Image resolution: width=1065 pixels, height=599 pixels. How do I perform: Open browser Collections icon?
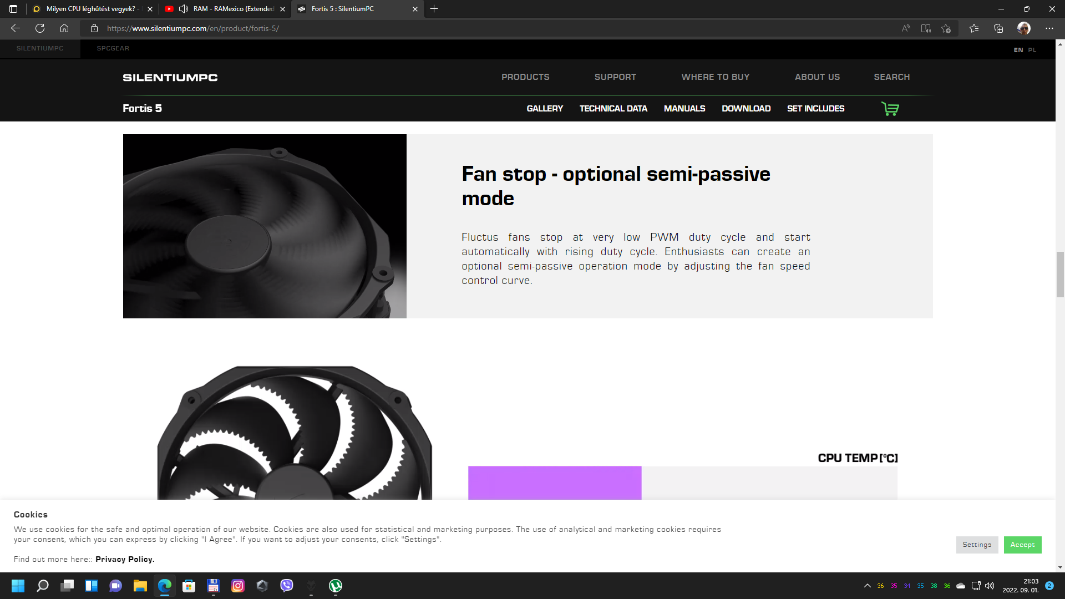(x=998, y=28)
